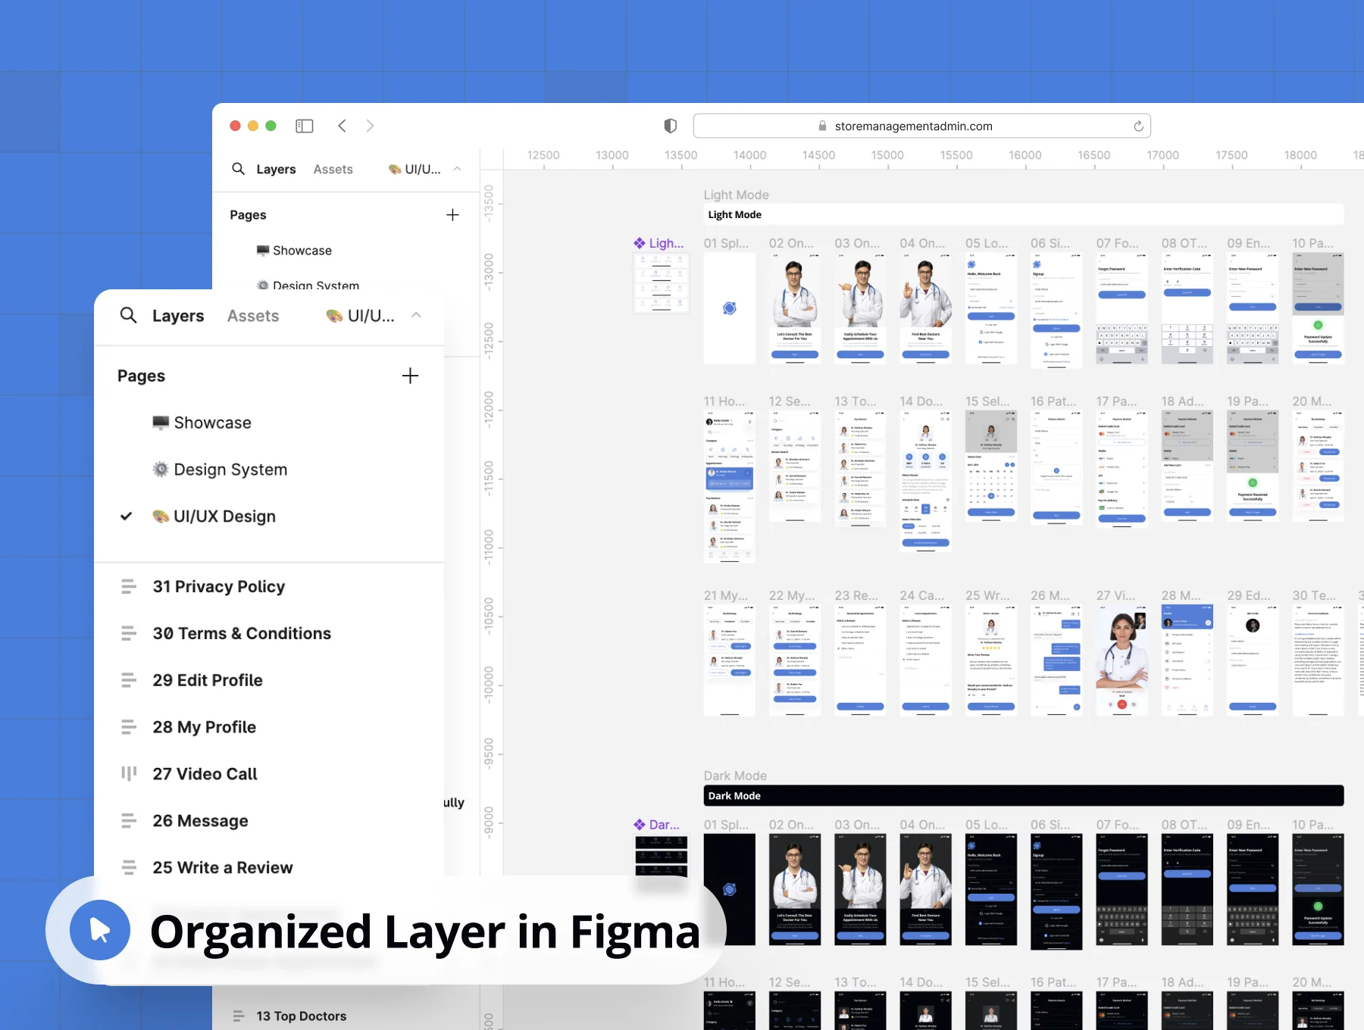The width and height of the screenshot is (1364, 1030).
Task: Go back with the browser back arrow
Action: tap(342, 126)
